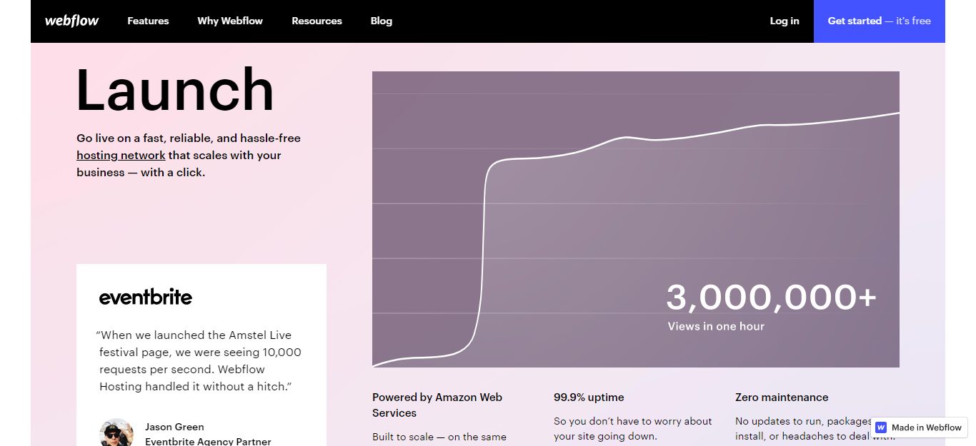Click Get started — it's free button
The width and height of the screenshot is (976, 446).
click(x=879, y=21)
